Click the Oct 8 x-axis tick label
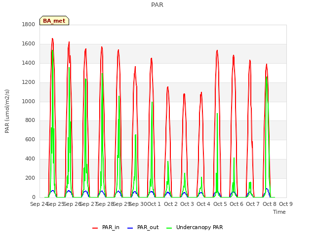Viewport: 316px width, 237px height. (269, 204)
